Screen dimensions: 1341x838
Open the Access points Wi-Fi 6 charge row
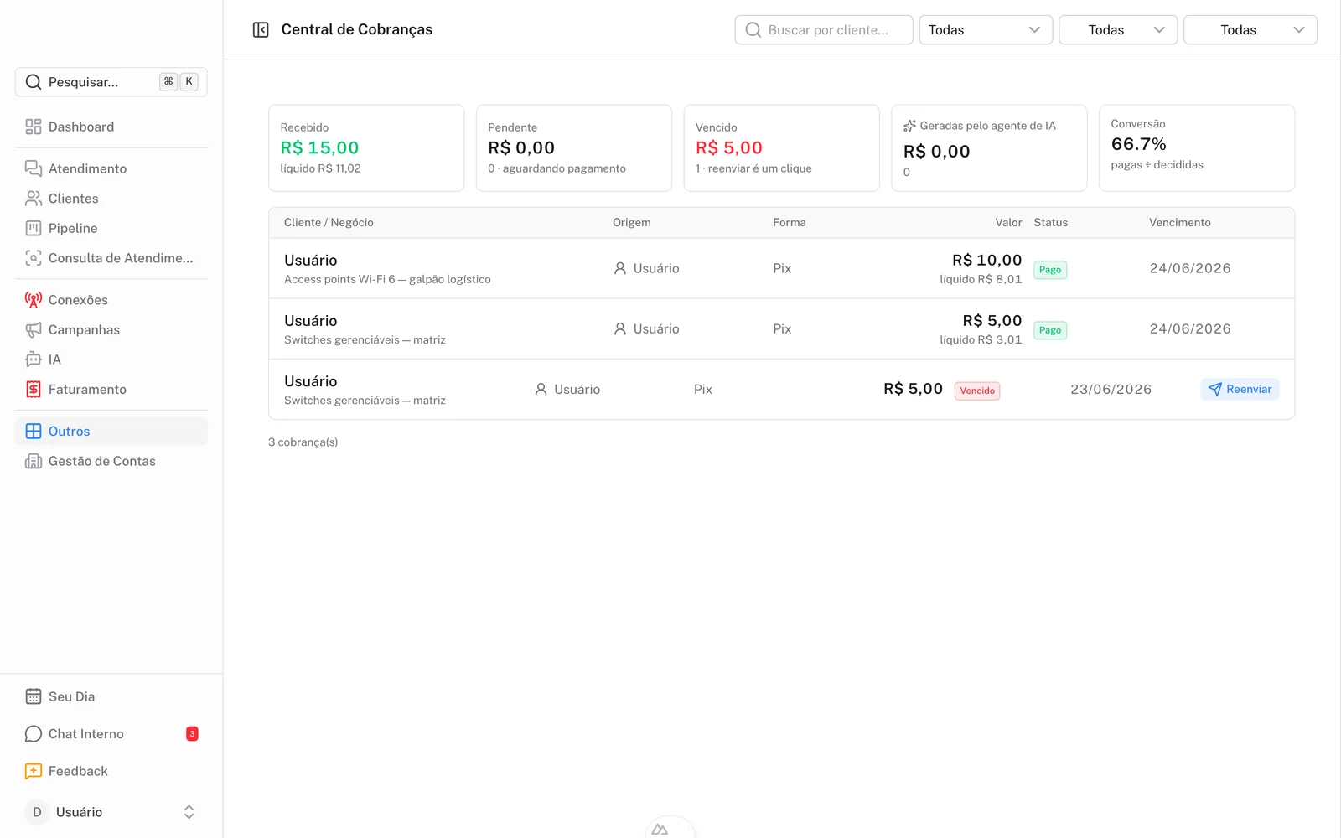(782, 268)
